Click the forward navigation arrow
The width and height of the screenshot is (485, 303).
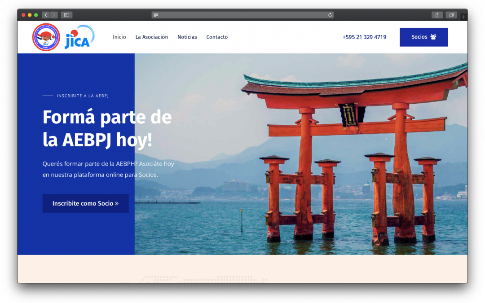(x=53, y=15)
